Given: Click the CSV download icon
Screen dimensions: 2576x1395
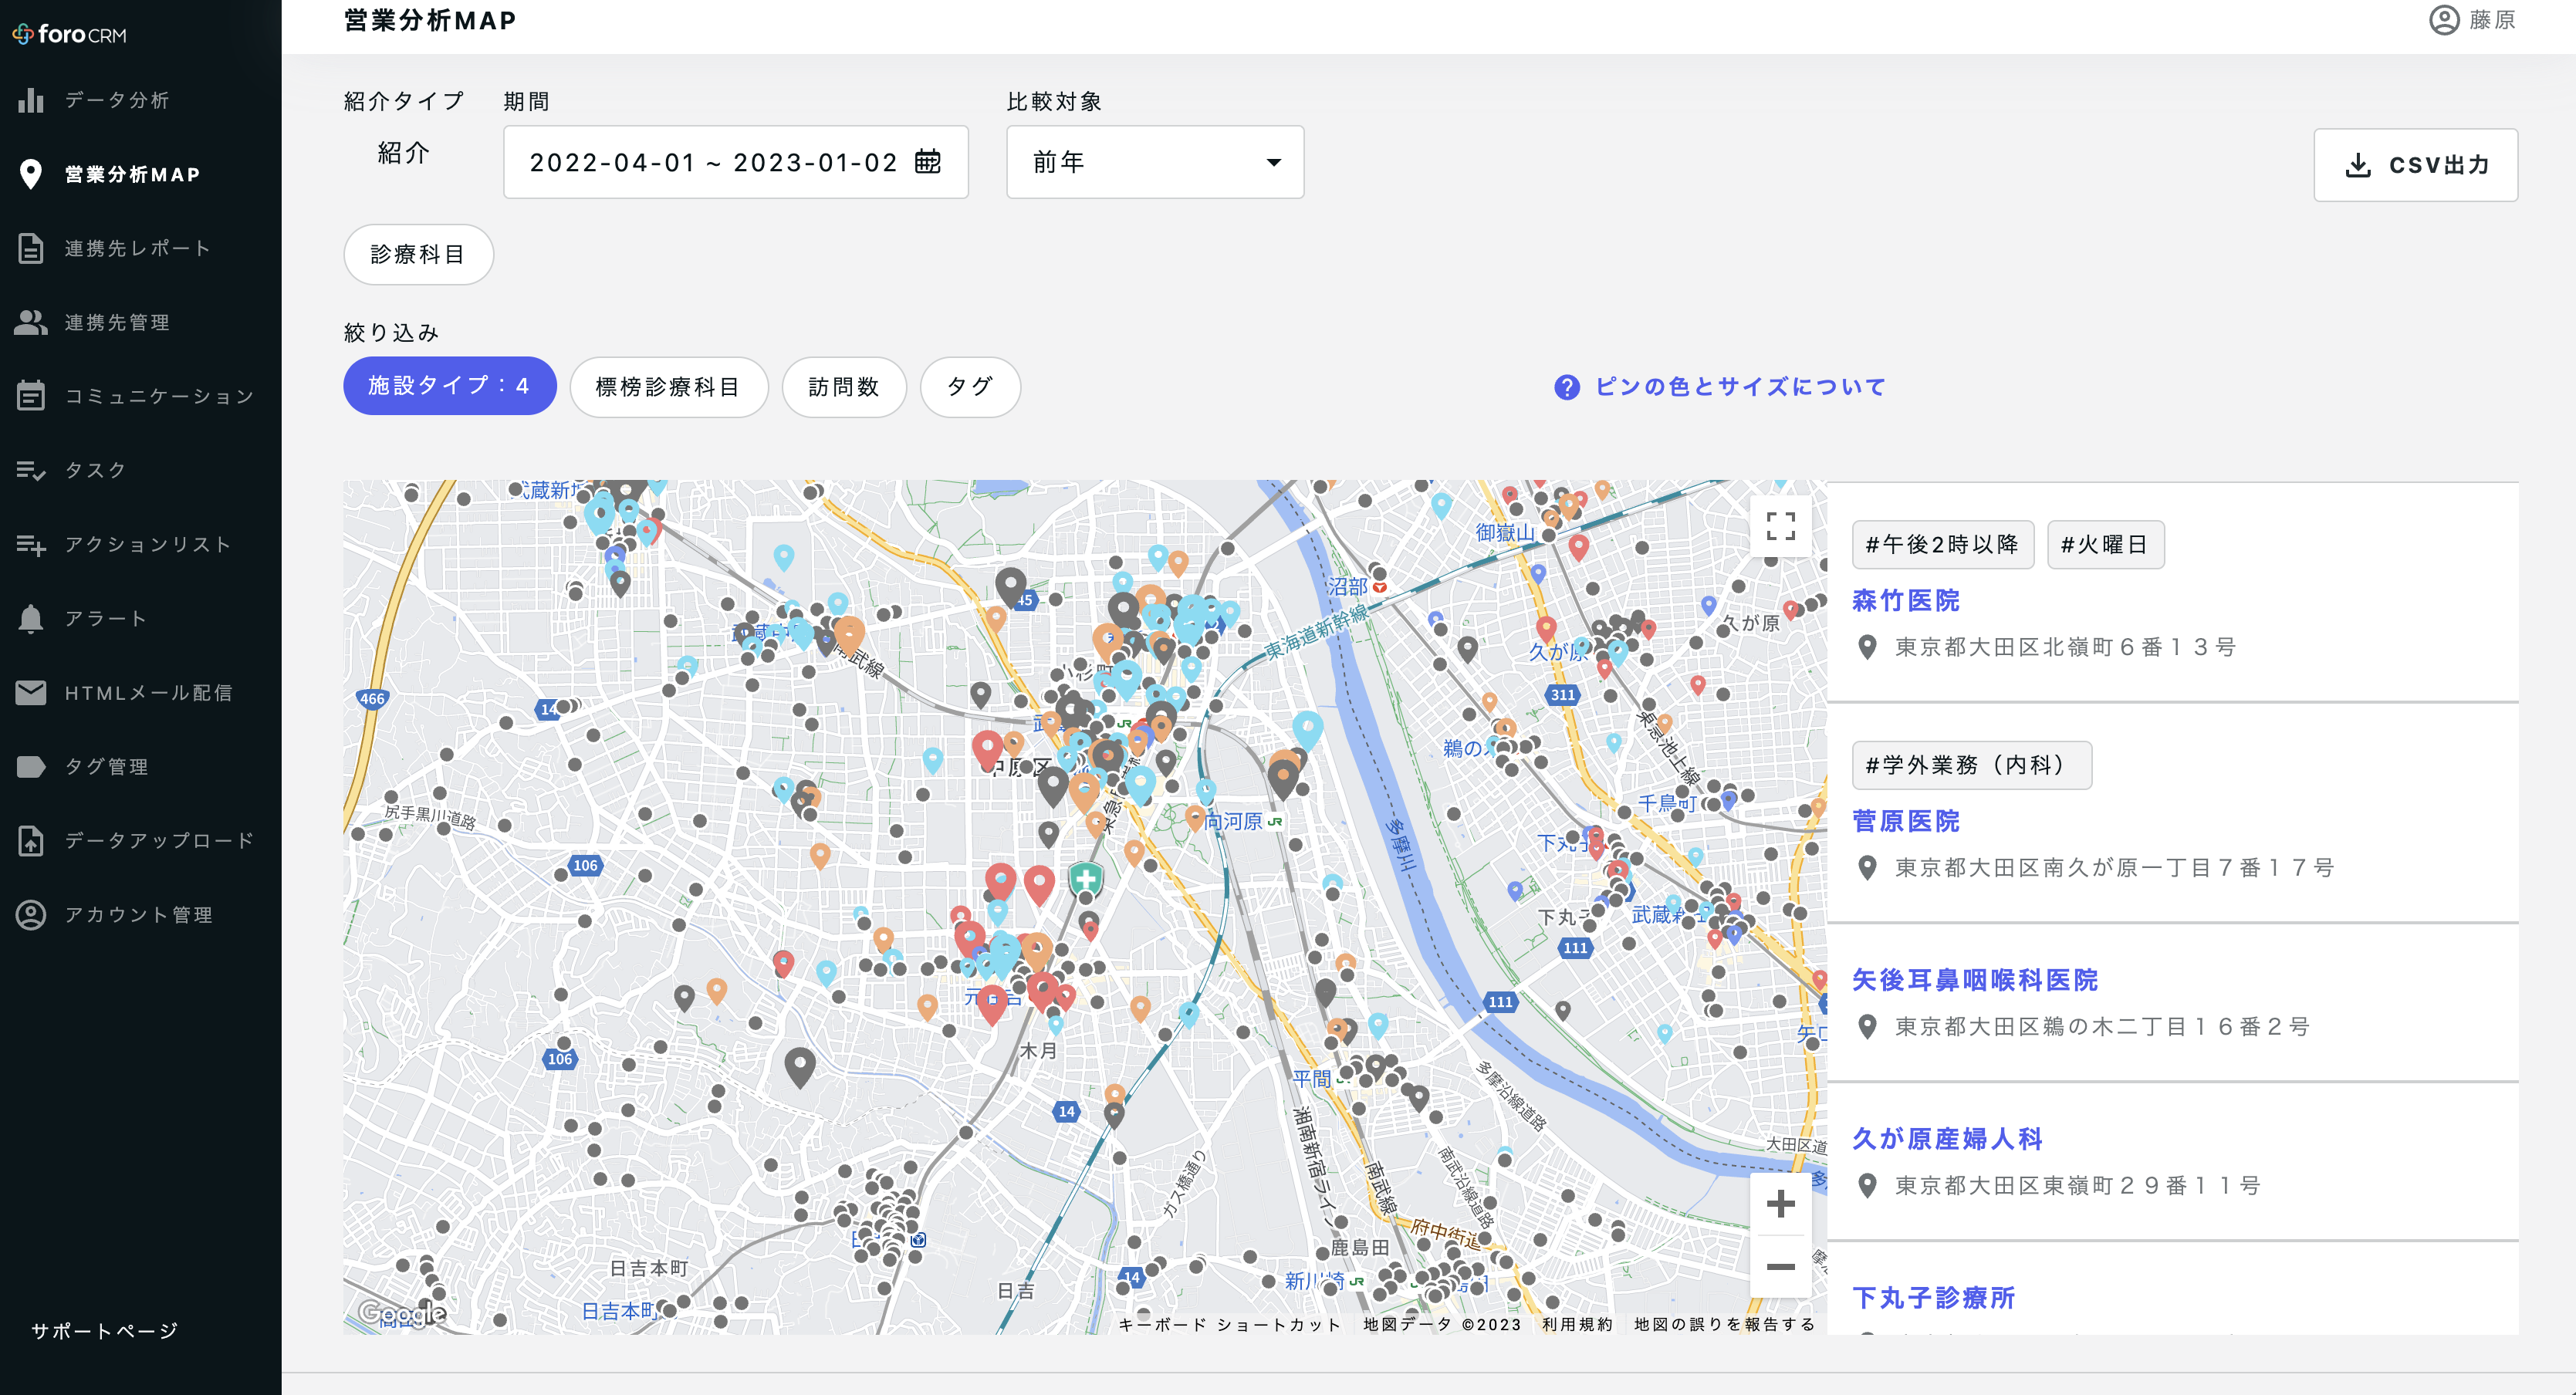Looking at the screenshot, I should [x=2358, y=165].
